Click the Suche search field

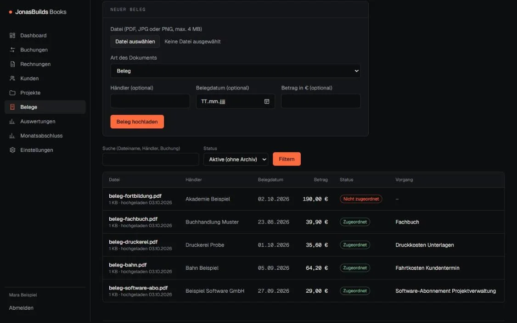[151, 159]
